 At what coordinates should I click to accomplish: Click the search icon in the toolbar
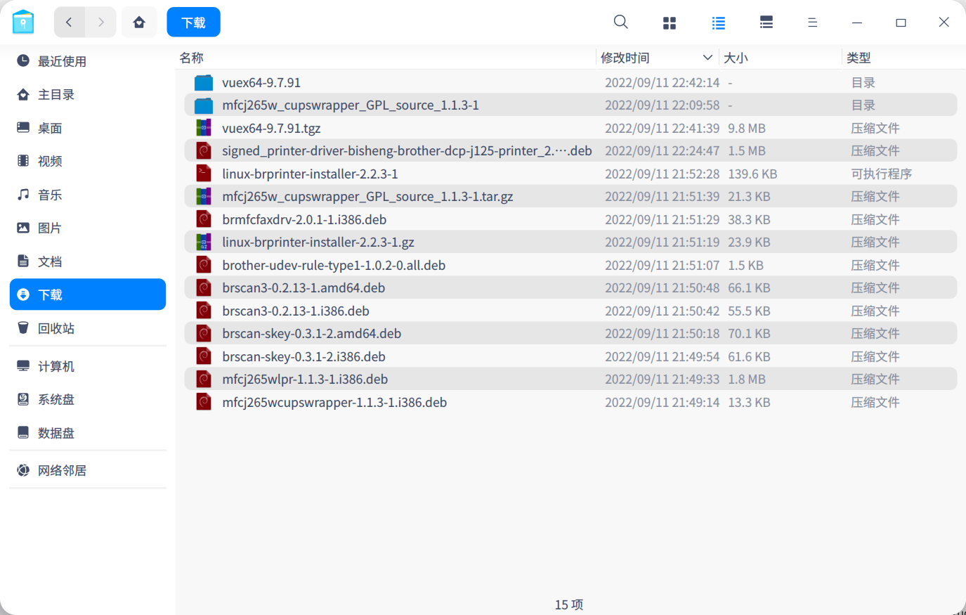click(620, 22)
